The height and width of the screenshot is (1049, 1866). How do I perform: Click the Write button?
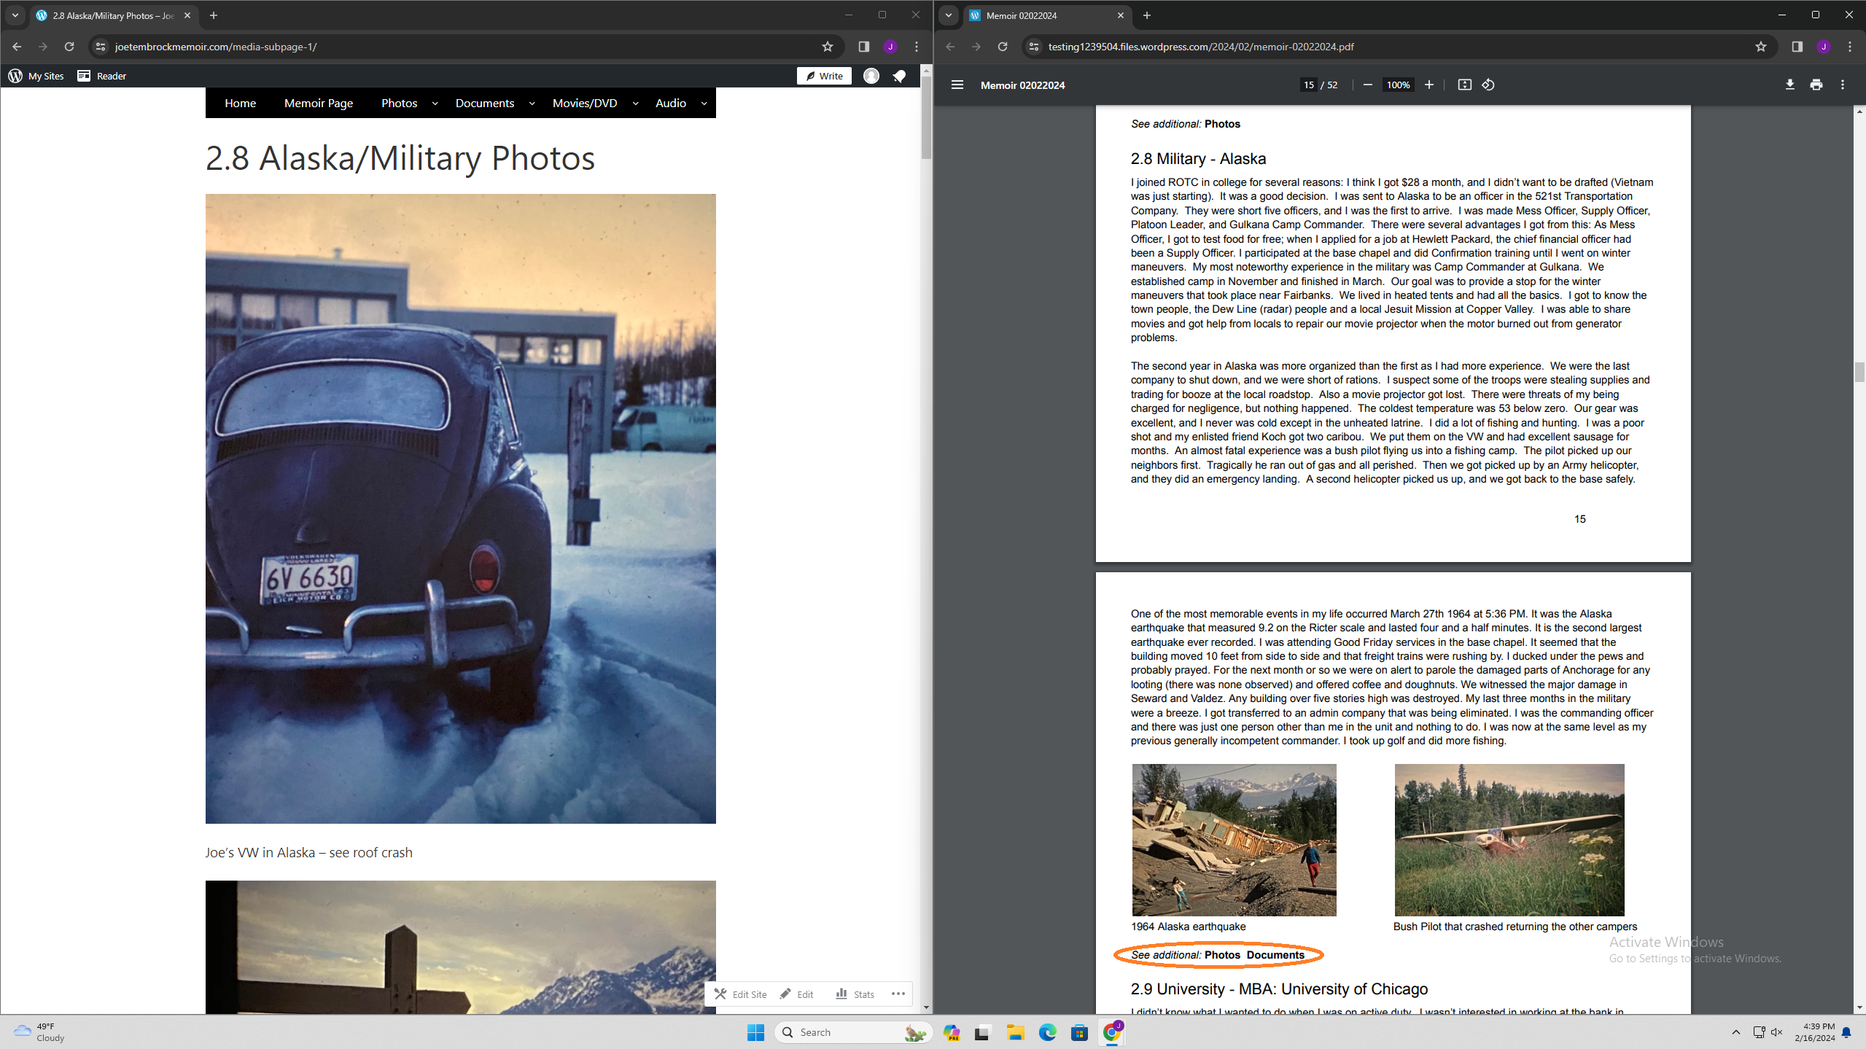824,76
